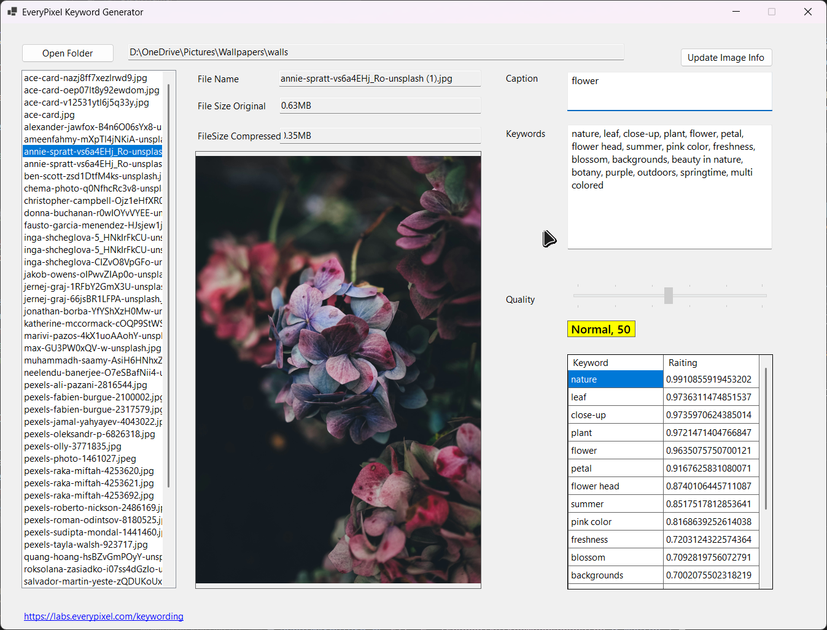Image resolution: width=827 pixels, height=630 pixels.
Task: Click the keyword table scrollbar
Action: (765, 430)
